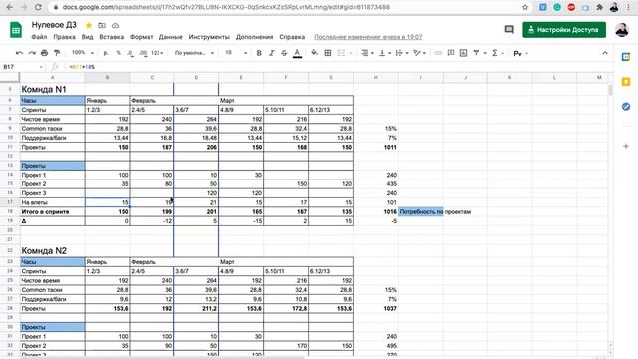This screenshot has width=638, height=359.
Task: Click the insert comment icon
Action: click(450, 53)
